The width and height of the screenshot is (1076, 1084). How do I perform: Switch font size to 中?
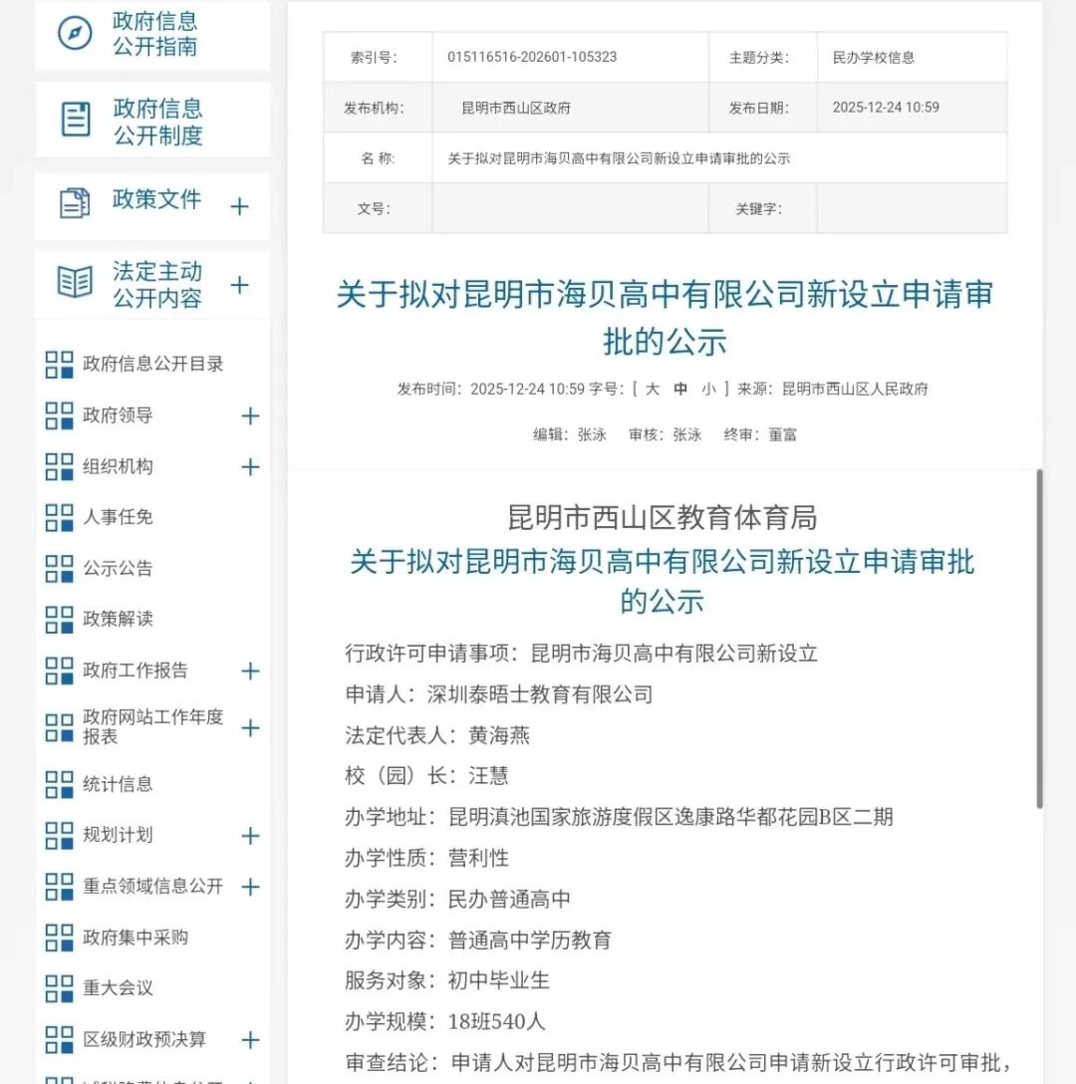(x=680, y=390)
